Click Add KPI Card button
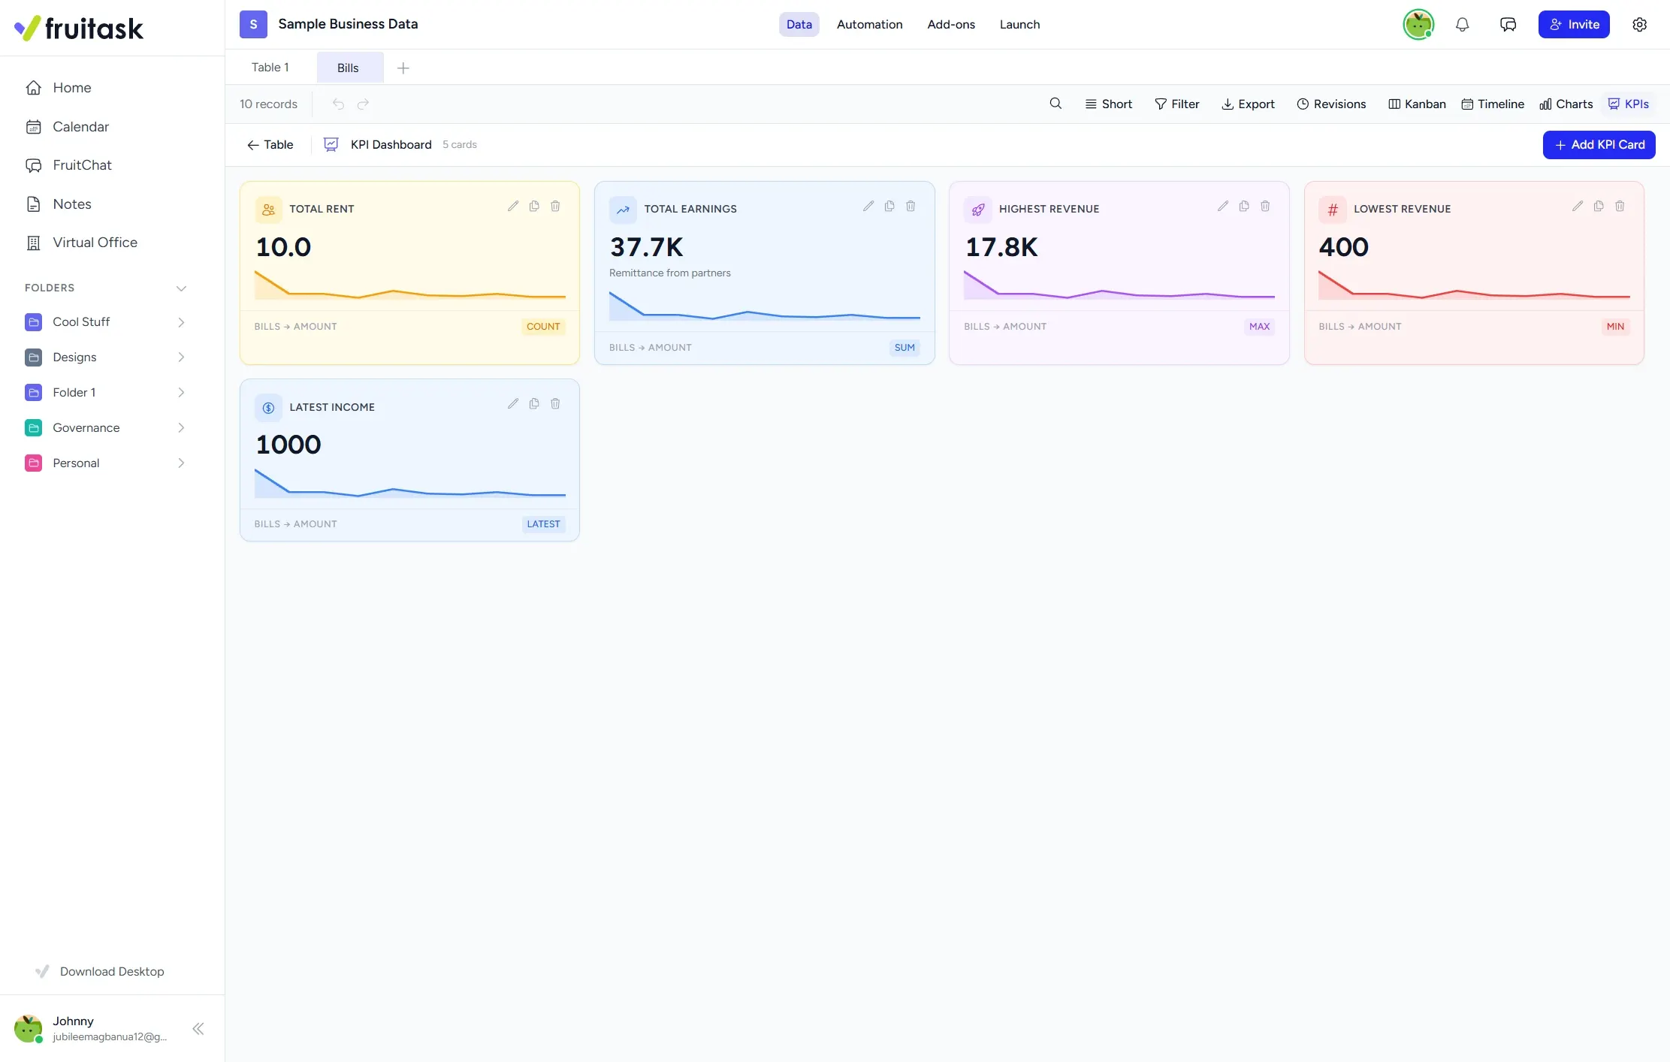 click(1599, 144)
